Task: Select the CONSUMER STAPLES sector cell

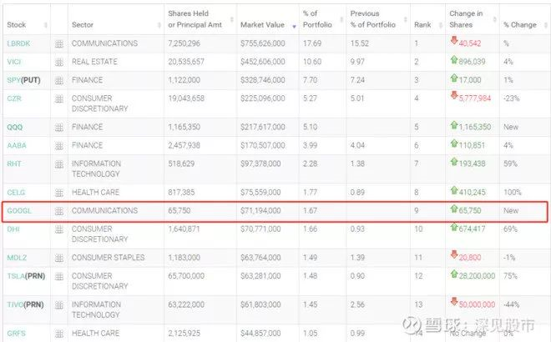Action: pyautogui.click(x=109, y=258)
